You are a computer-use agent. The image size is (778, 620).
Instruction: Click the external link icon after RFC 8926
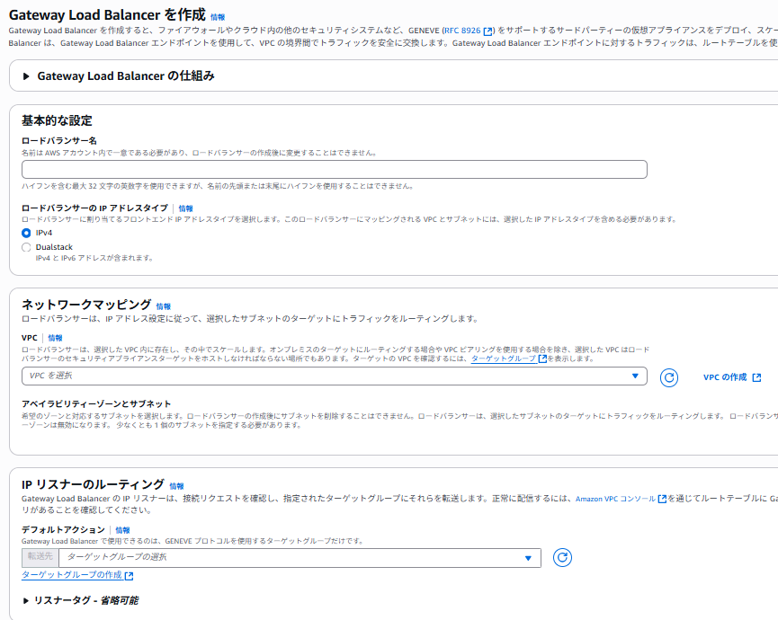pos(487,31)
